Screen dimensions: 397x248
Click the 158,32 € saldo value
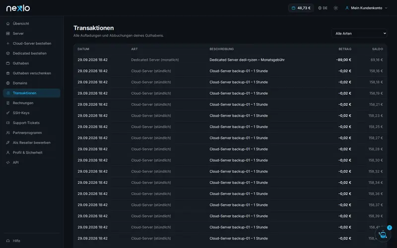pyautogui.click(x=376, y=171)
